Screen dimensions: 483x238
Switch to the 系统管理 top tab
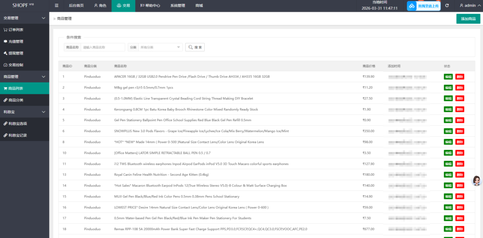click(177, 6)
